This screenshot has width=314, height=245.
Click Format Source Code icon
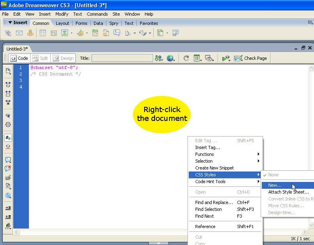point(8,226)
